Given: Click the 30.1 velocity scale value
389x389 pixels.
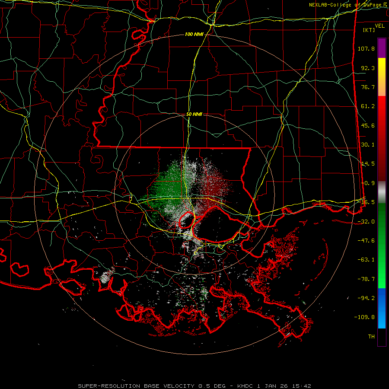Looking at the screenshot, I should pyautogui.click(x=368, y=145).
